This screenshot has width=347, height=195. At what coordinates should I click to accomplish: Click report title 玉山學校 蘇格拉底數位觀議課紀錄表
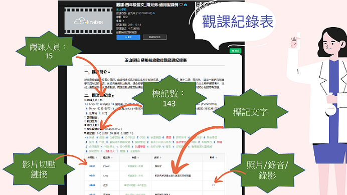point(155,60)
